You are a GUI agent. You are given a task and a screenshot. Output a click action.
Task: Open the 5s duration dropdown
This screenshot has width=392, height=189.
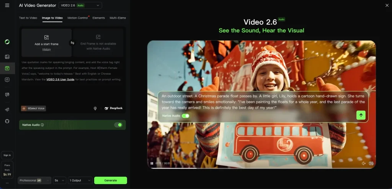point(59,180)
